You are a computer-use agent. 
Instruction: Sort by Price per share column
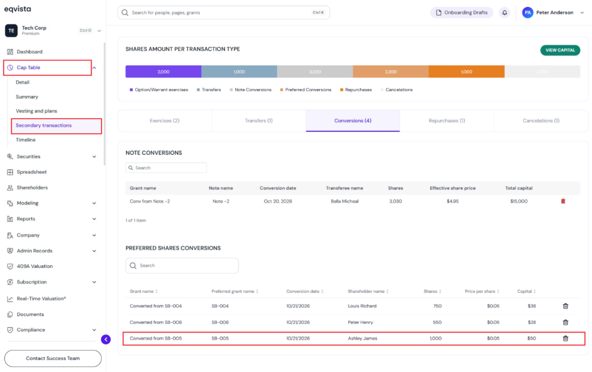[x=482, y=292]
